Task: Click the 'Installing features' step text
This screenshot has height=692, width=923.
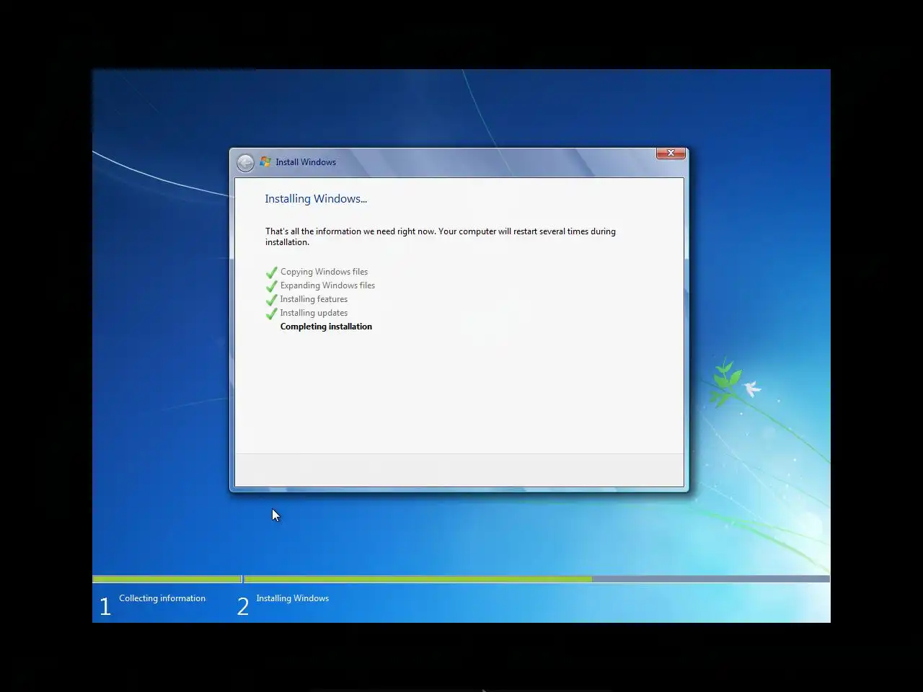Action: pos(314,299)
